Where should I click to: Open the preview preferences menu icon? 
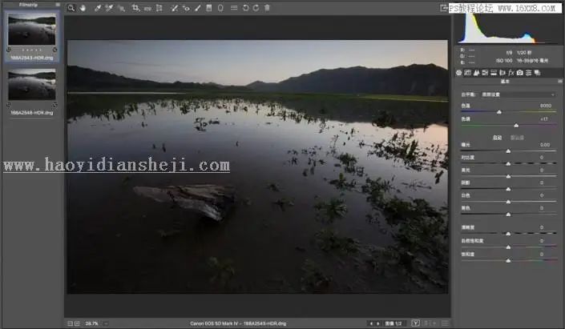(446, 323)
